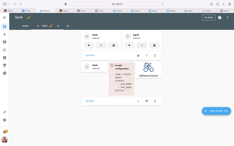The width and height of the screenshot is (234, 146).
Task: Open the help question mark icon
Action: click(220, 18)
